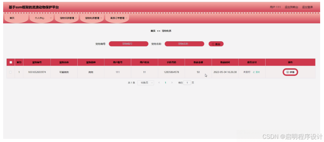The image size is (324, 142).
Task: Open the 首页 navigation tab
Action: point(16,18)
